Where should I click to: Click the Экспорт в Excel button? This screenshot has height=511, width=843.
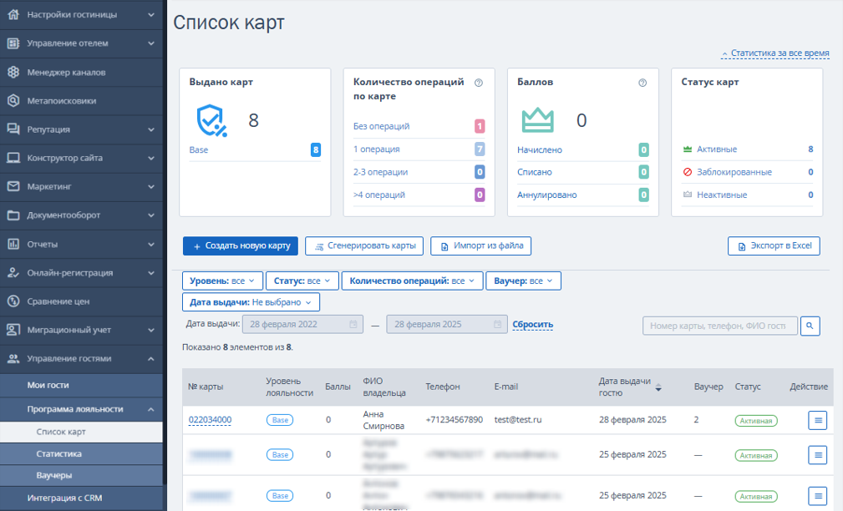[774, 245]
